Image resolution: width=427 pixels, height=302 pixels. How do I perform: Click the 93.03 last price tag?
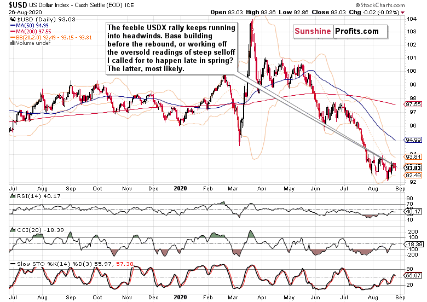(x=413, y=167)
